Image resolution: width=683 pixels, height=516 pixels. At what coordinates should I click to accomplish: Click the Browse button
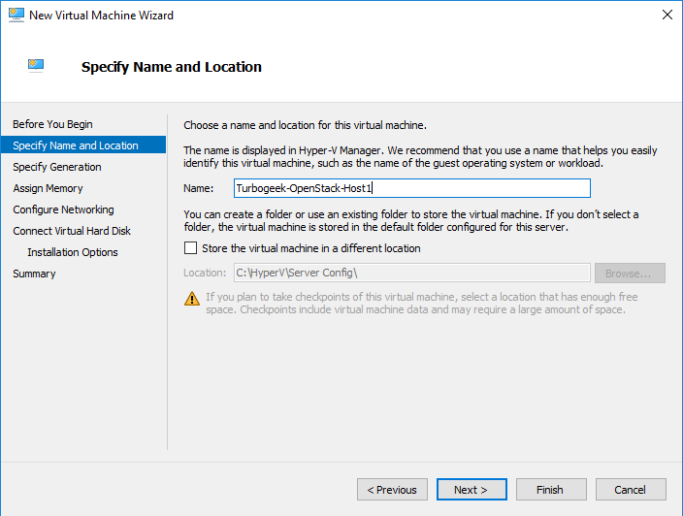tap(630, 273)
